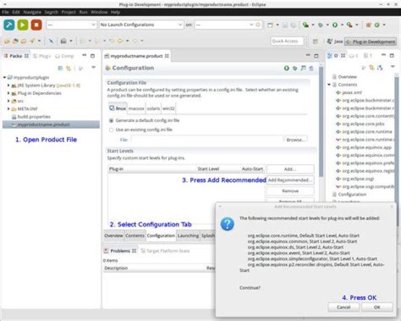This screenshot has width=401, height=321.
Task: Click the green Launch product icon in editor header
Action: 286,68
